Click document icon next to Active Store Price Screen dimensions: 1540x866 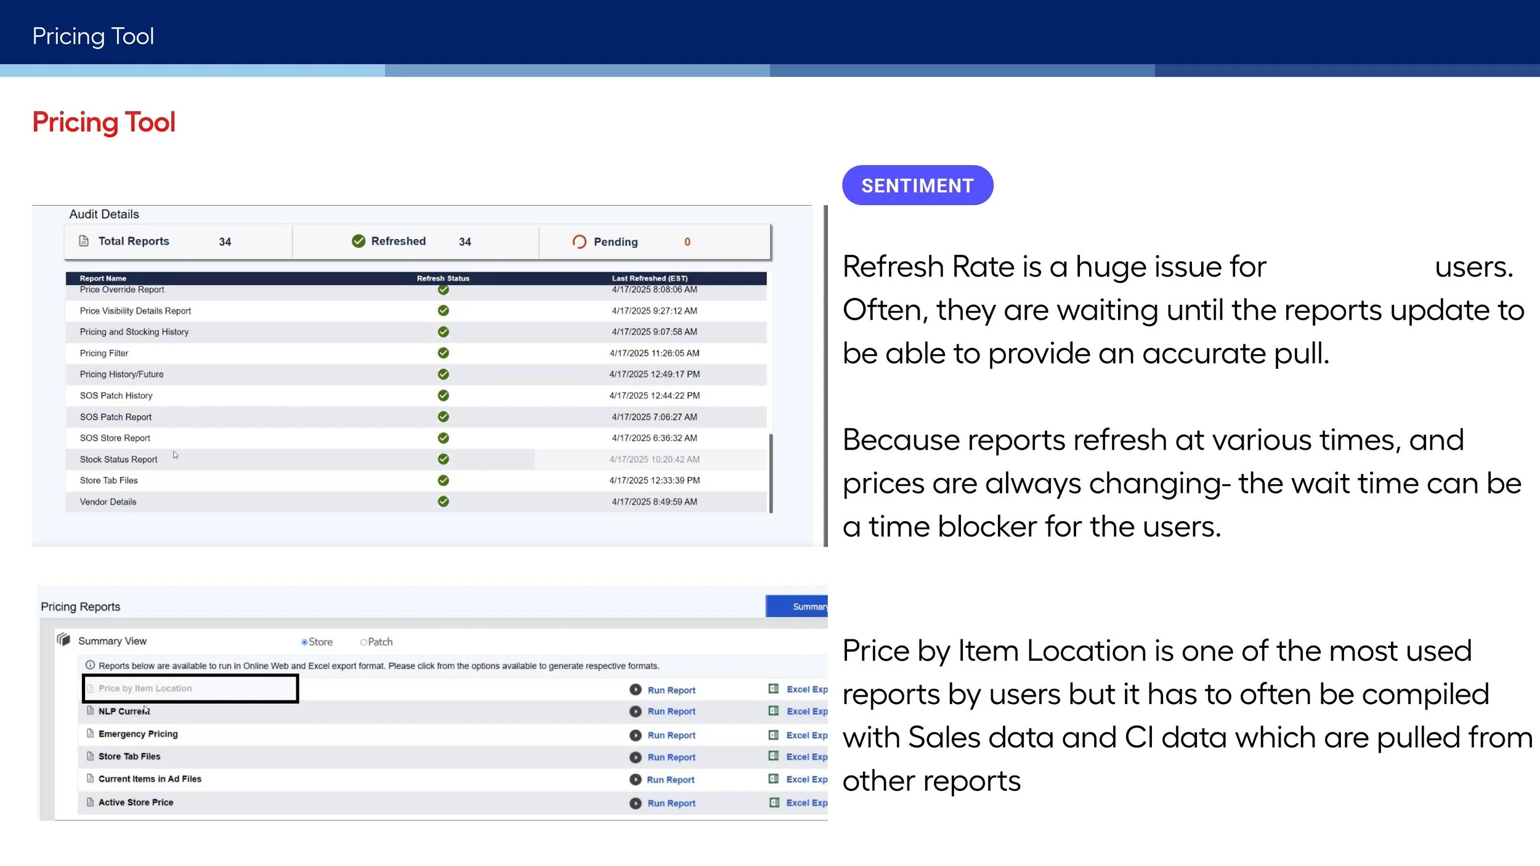tap(90, 802)
